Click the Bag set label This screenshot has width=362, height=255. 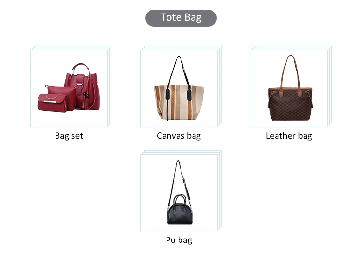pyautogui.click(x=69, y=136)
